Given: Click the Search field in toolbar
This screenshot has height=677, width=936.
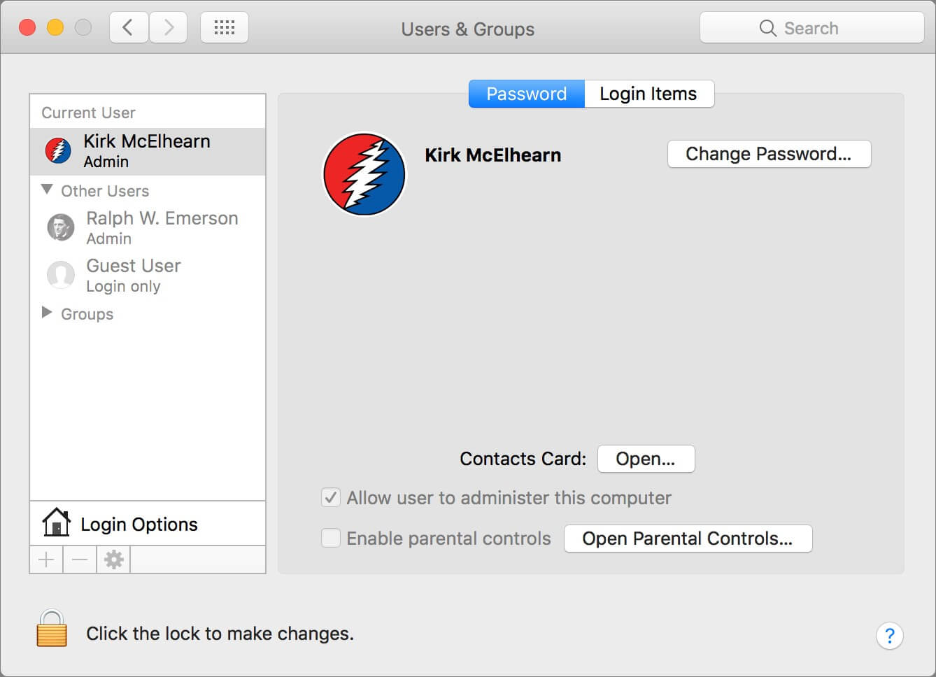Looking at the screenshot, I should tap(811, 28).
